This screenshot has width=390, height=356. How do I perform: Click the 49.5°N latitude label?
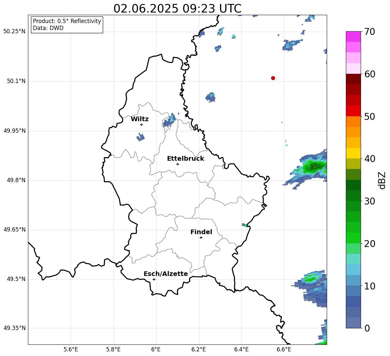(x=16, y=279)
